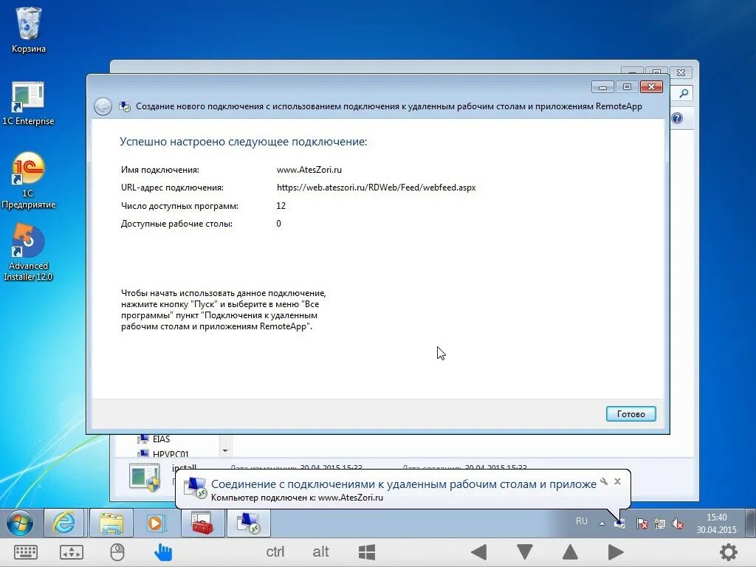Maximize the connection wizard window
Image resolution: width=756 pixels, height=567 pixels.
(x=627, y=87)
